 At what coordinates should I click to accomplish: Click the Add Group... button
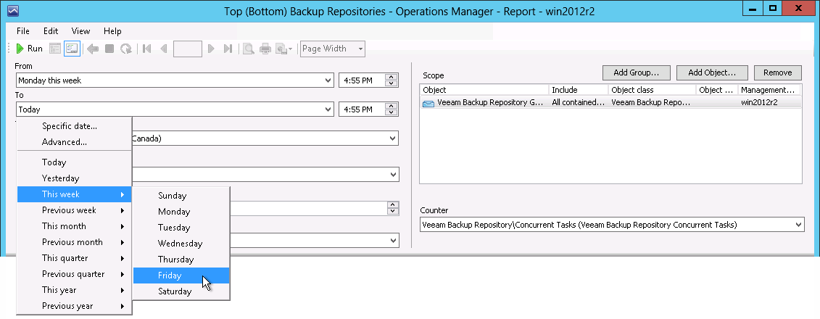636,72
